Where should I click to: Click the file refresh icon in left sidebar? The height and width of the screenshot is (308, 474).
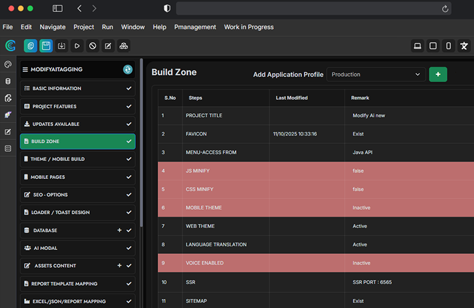click(8, 98)
